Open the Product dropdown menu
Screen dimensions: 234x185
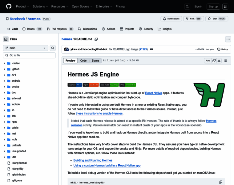click(22, 6)
